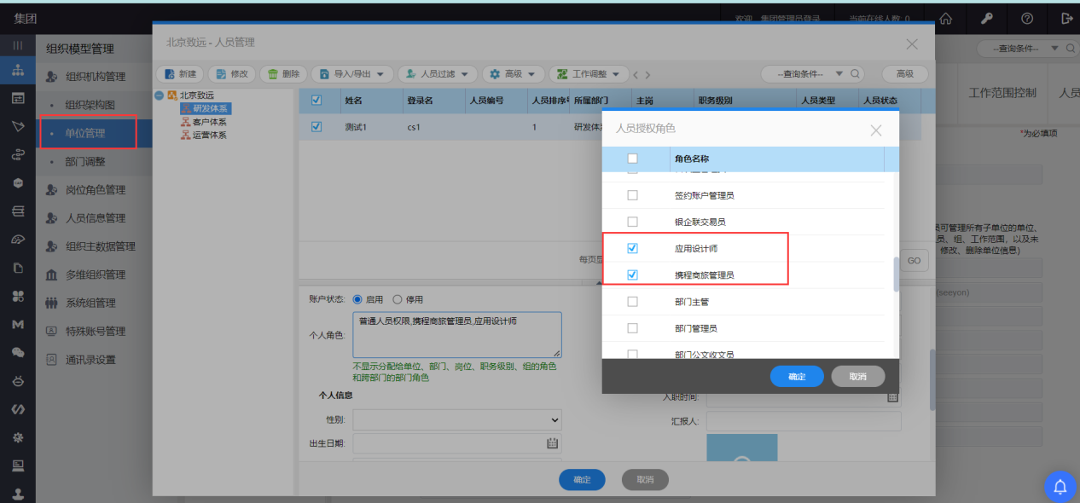This screenshot has height=503, width=1080.
Task: Click 取消 in the role authorization dialog
Action: coord(857,376)
